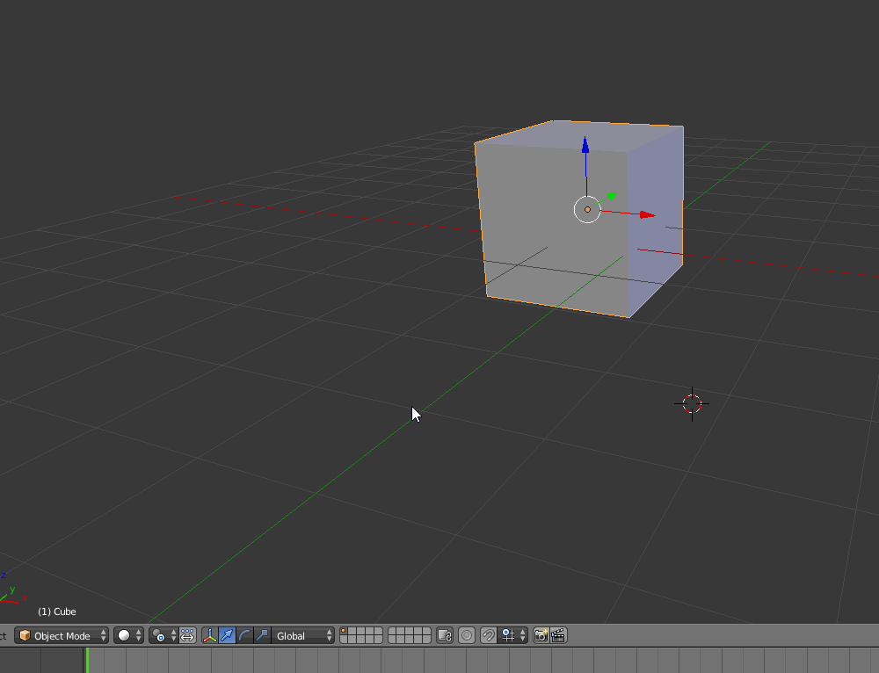This screenshot has width=879, height=673.
Task: Click the 3D cursor in the viewport
Action: point(692,403)
